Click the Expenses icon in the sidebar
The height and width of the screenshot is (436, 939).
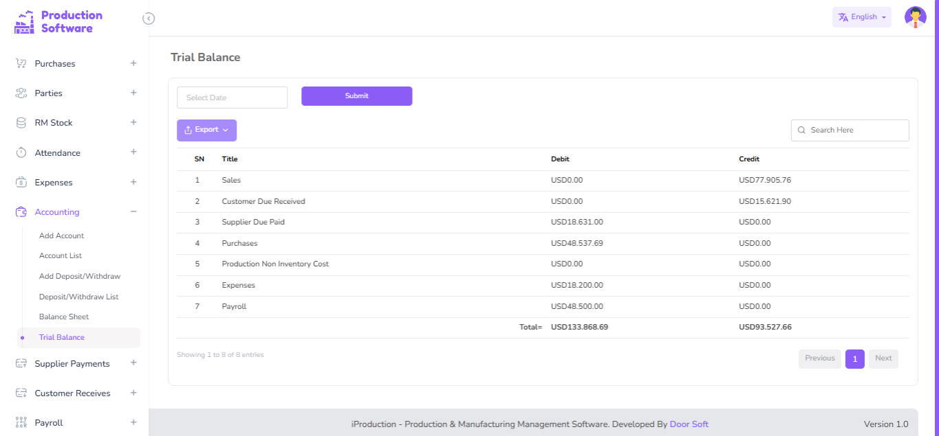click(x=21, y=182)
